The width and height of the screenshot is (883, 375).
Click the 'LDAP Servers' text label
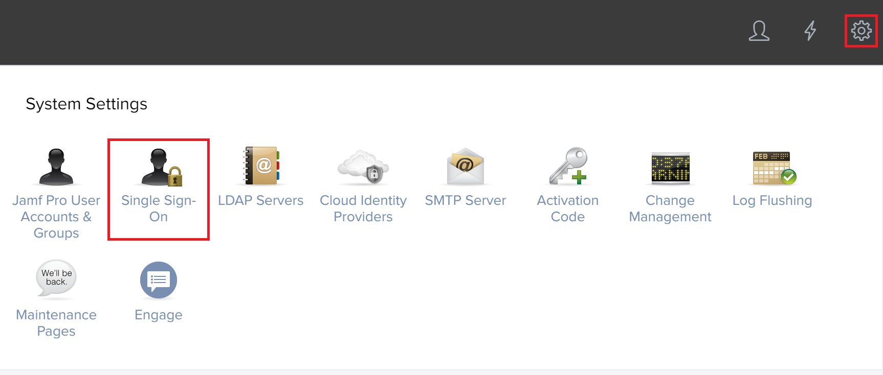point(260,200)
